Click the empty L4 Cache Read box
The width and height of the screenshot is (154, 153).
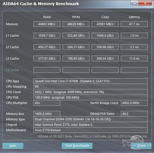point(47,70)
